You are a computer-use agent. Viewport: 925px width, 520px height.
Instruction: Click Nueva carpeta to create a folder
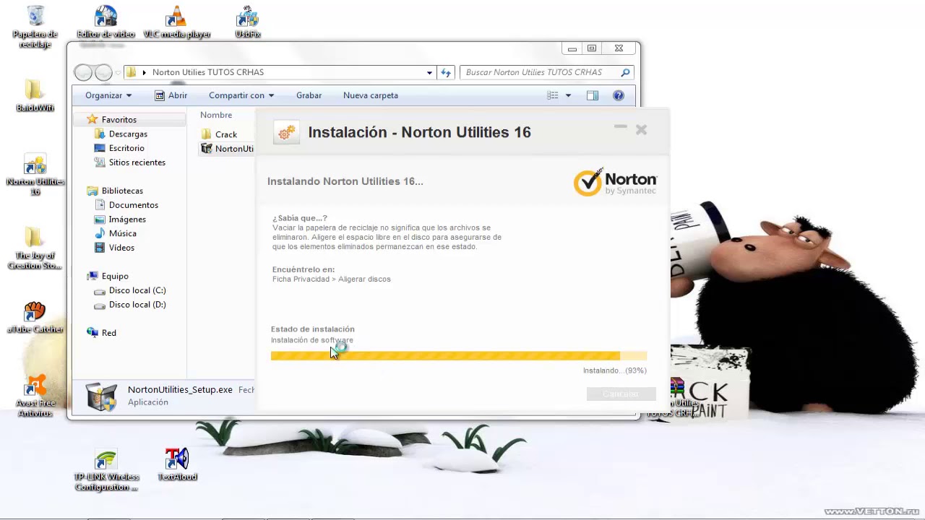tap(370, 95)
